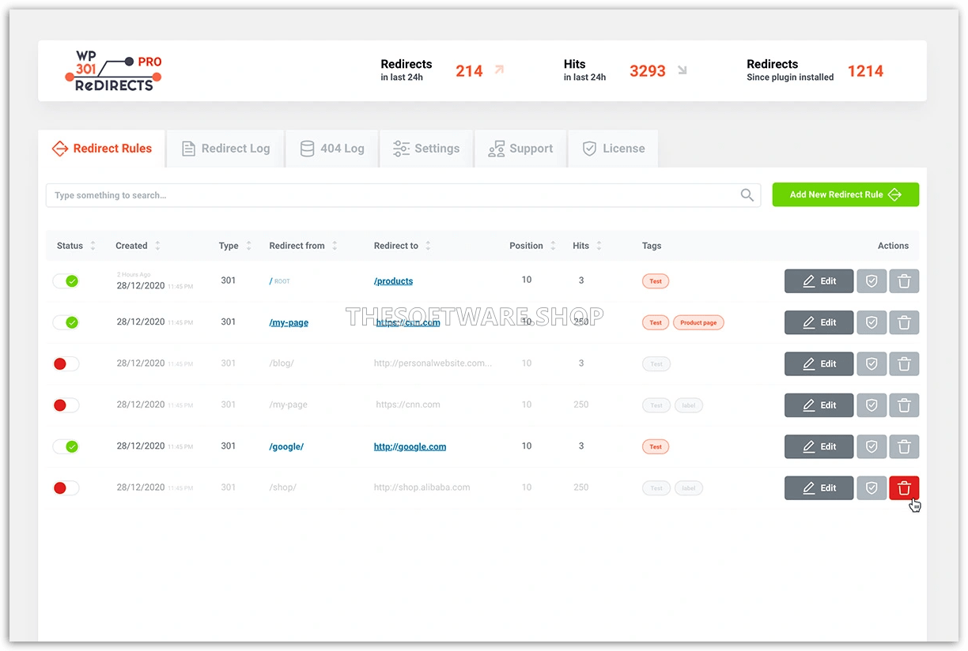This screenshot has height=651, width=968.
Task: Sort by Hits with the column arrows
Action: (601, 246)
